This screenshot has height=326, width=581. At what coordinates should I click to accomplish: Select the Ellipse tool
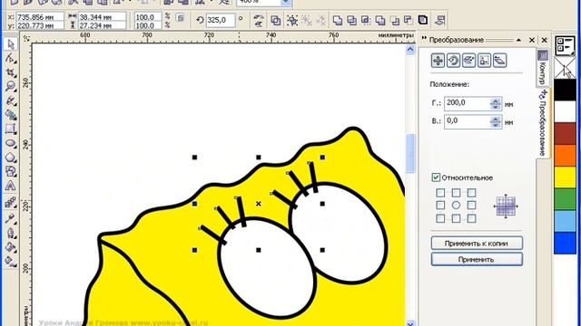pos(10,143)
